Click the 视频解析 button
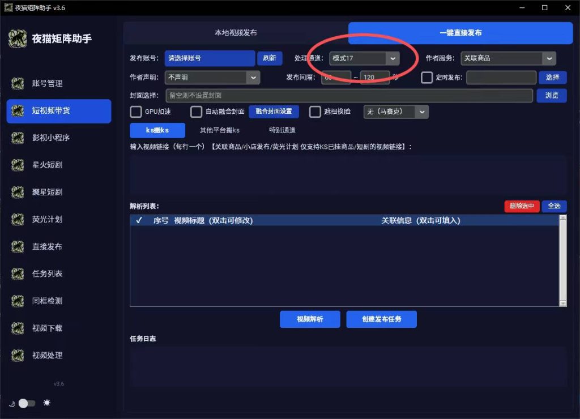Screen dimensions: 580x419 coord(310,319)
